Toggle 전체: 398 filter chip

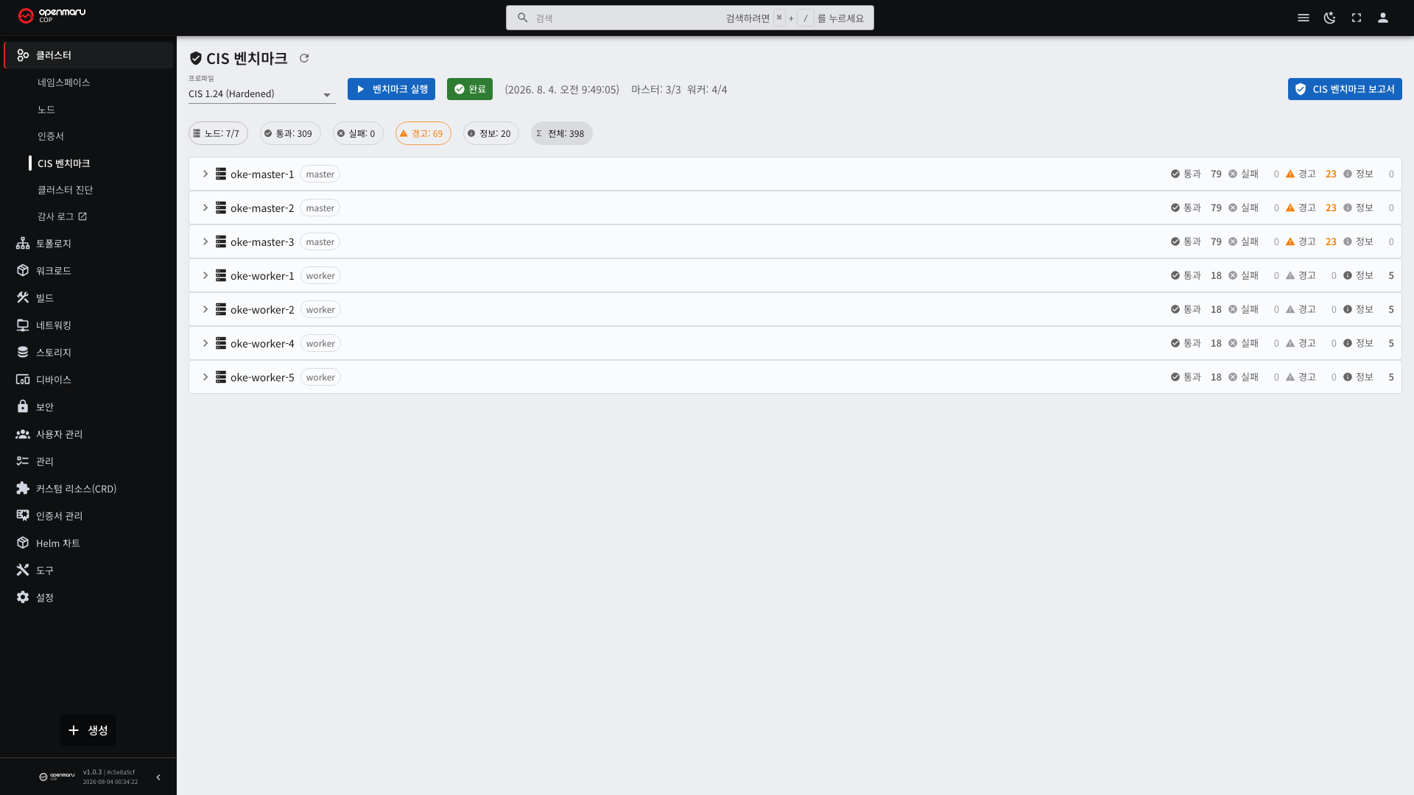coord(562,133)
